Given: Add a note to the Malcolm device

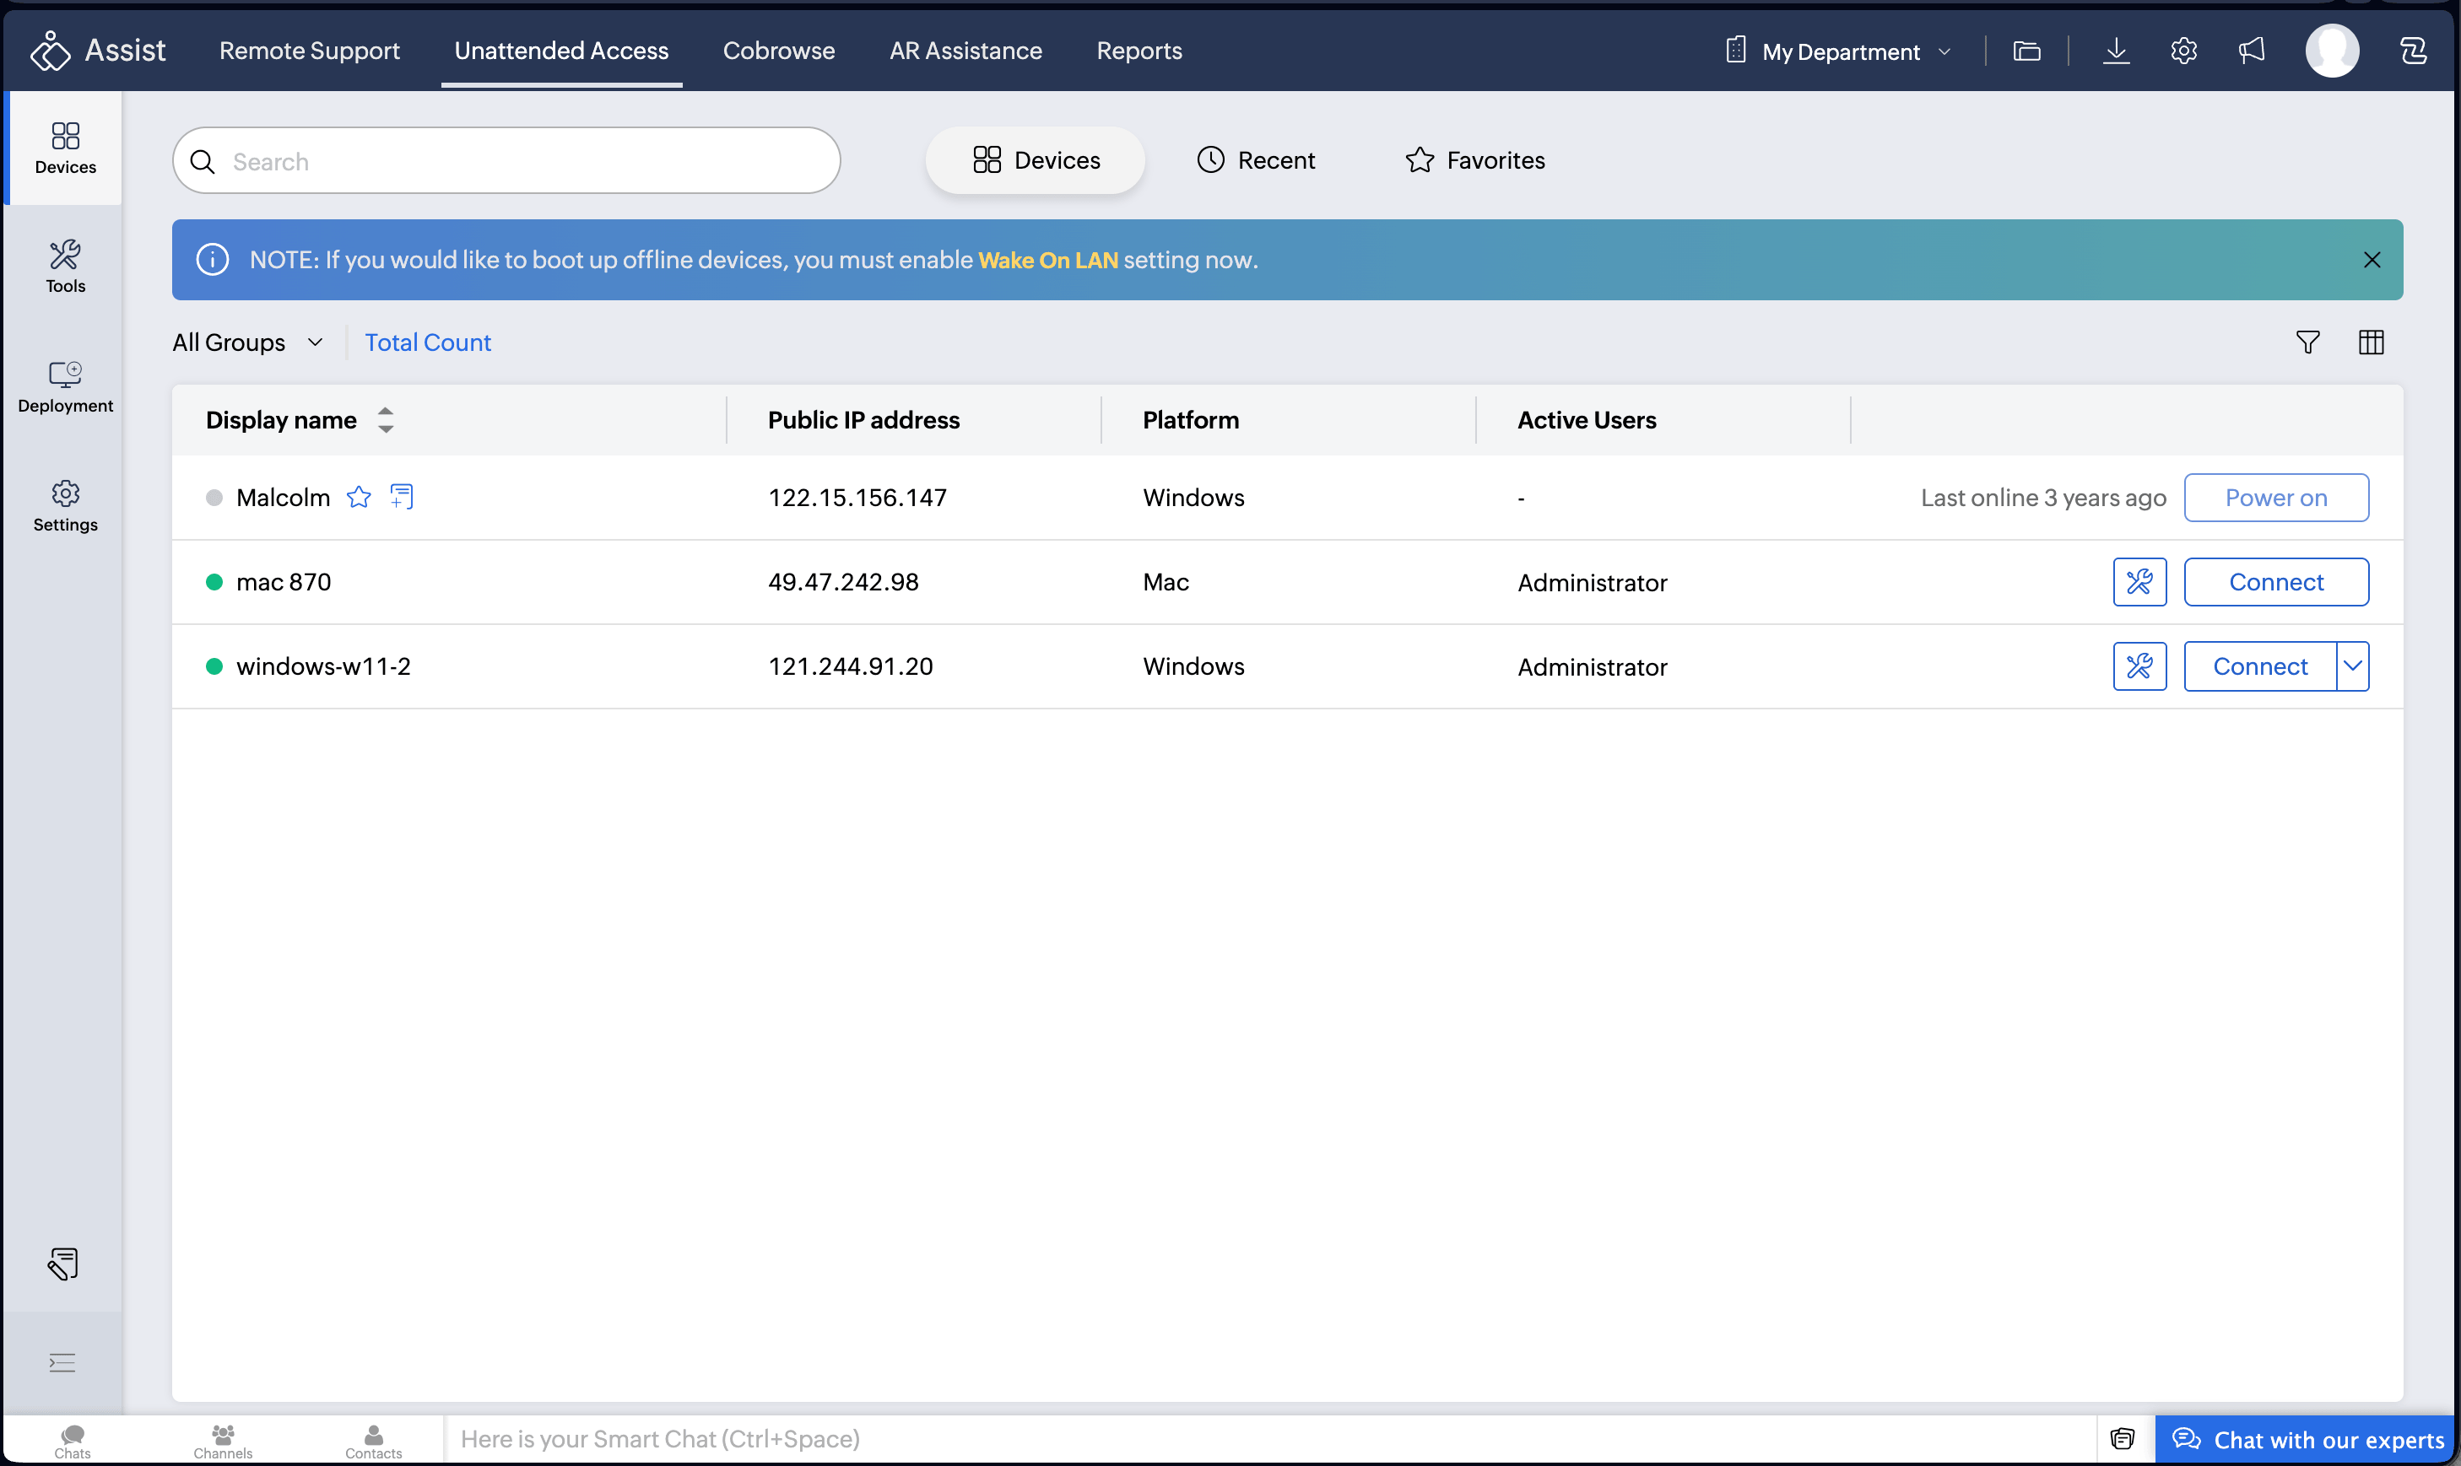Looking at the screenshot, I should tap(401, 497).
